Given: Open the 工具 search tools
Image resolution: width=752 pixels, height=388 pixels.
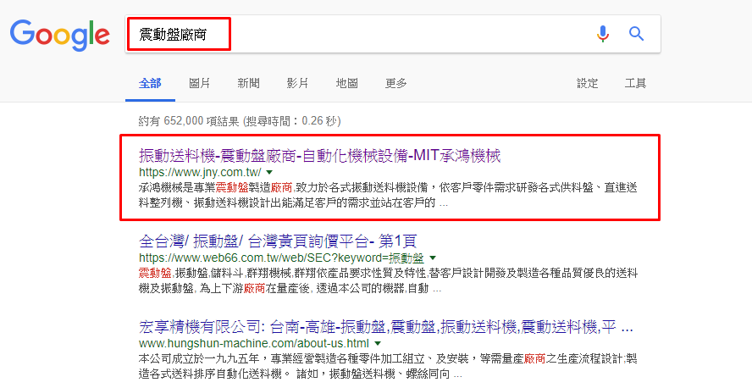Looking at the screenshot, I should (635, 84).
